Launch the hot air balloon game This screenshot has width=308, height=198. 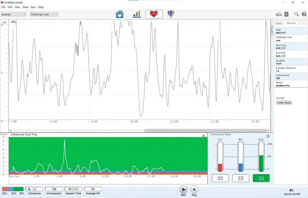tap(171, 14)
